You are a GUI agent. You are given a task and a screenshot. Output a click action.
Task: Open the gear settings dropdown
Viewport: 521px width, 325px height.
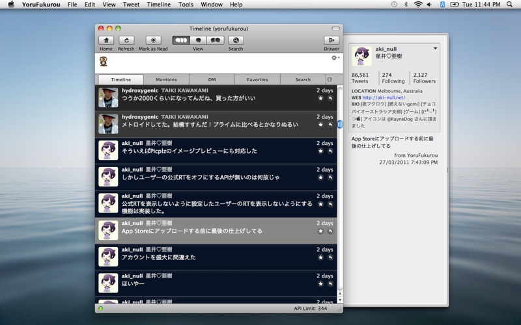(x=335, y=58)
